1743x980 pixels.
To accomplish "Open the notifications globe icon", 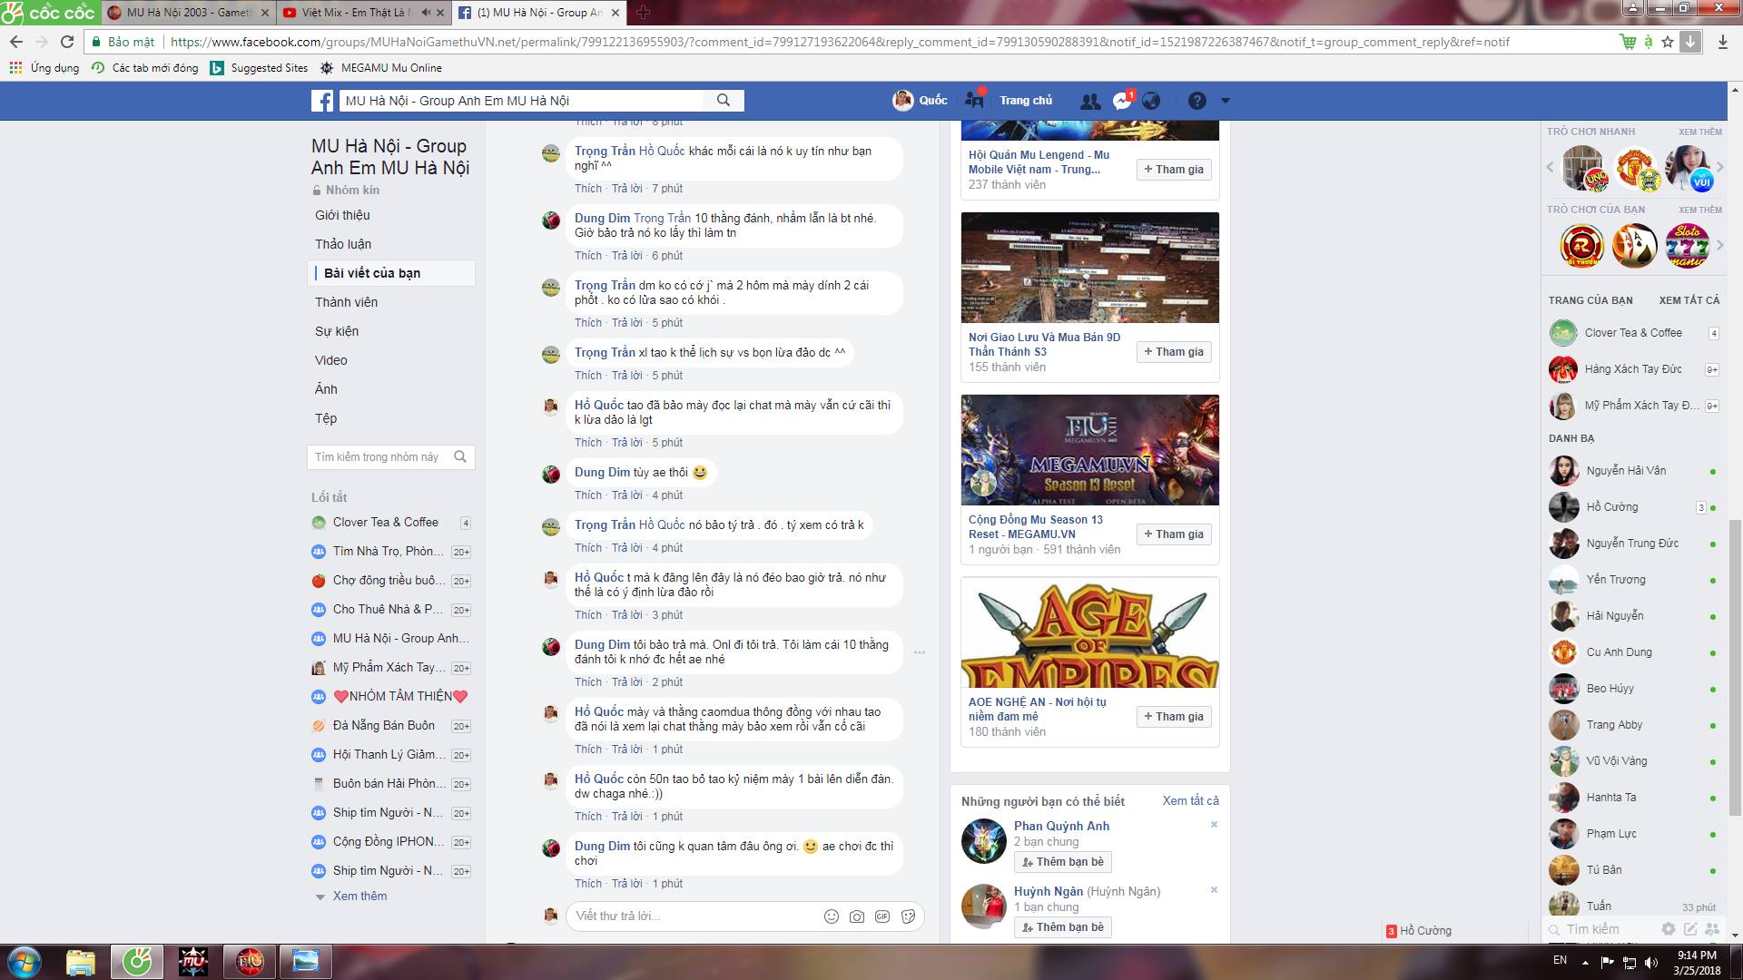I will pyautogui.click(x=1151, y=101).
